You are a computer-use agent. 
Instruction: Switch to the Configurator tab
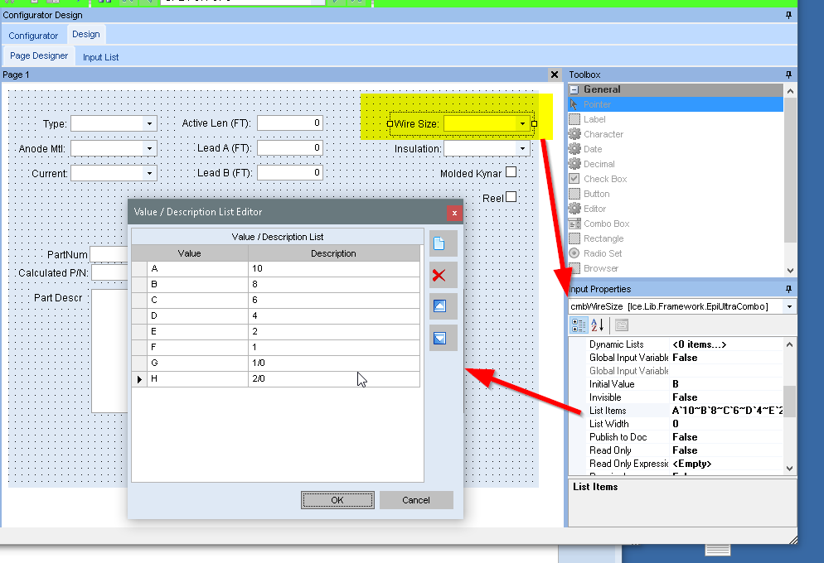[x=34, y=35]
